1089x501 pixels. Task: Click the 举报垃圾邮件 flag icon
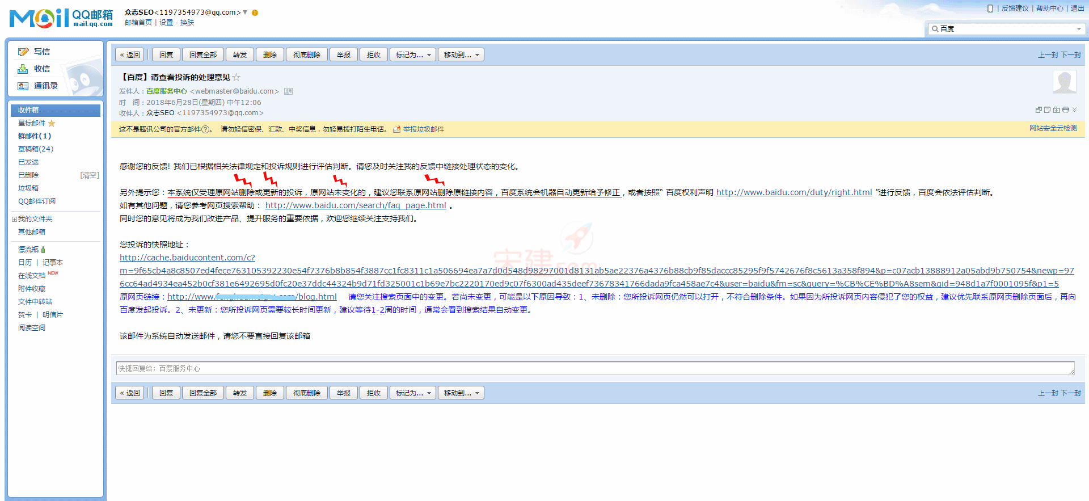point(397,129)
